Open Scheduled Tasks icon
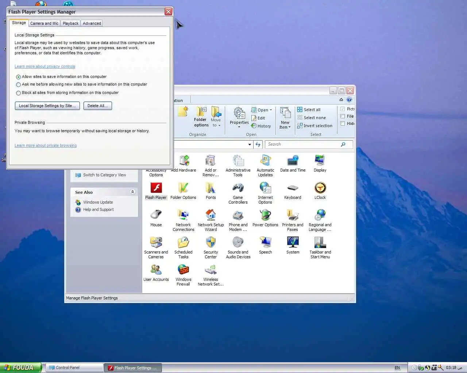The width and height of the screenshot is (467, 373). 184,248
